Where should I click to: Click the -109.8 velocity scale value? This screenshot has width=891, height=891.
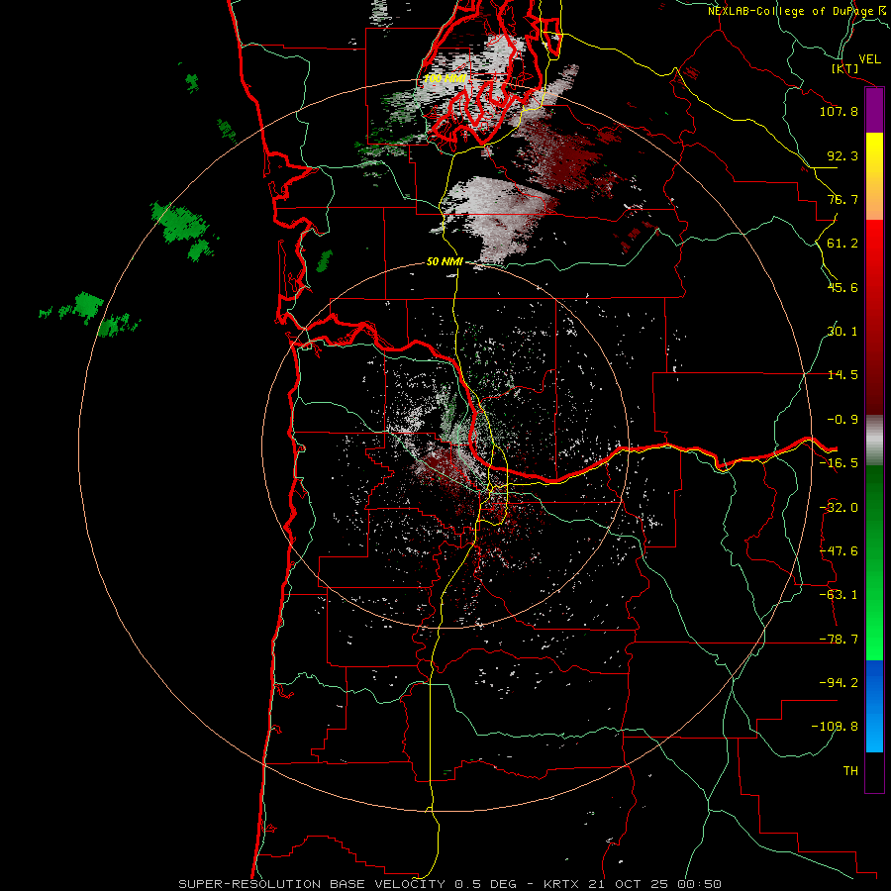pyautogui.click(x=835, y=727)
